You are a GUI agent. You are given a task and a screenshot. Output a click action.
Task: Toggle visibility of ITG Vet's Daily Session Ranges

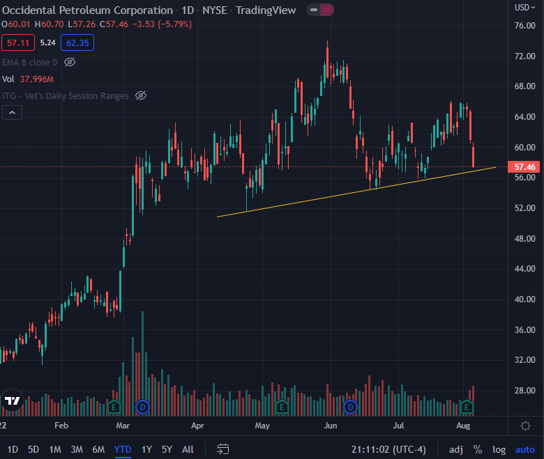[x=141, y=95]
